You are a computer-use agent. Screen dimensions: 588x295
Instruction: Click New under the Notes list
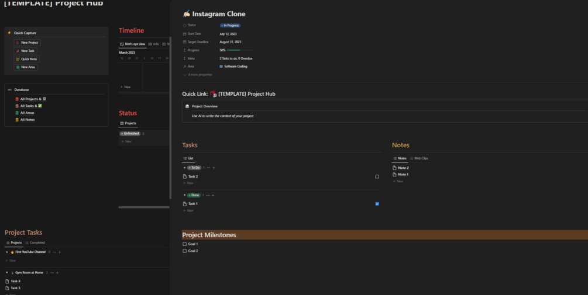click(x=398, y=181)
